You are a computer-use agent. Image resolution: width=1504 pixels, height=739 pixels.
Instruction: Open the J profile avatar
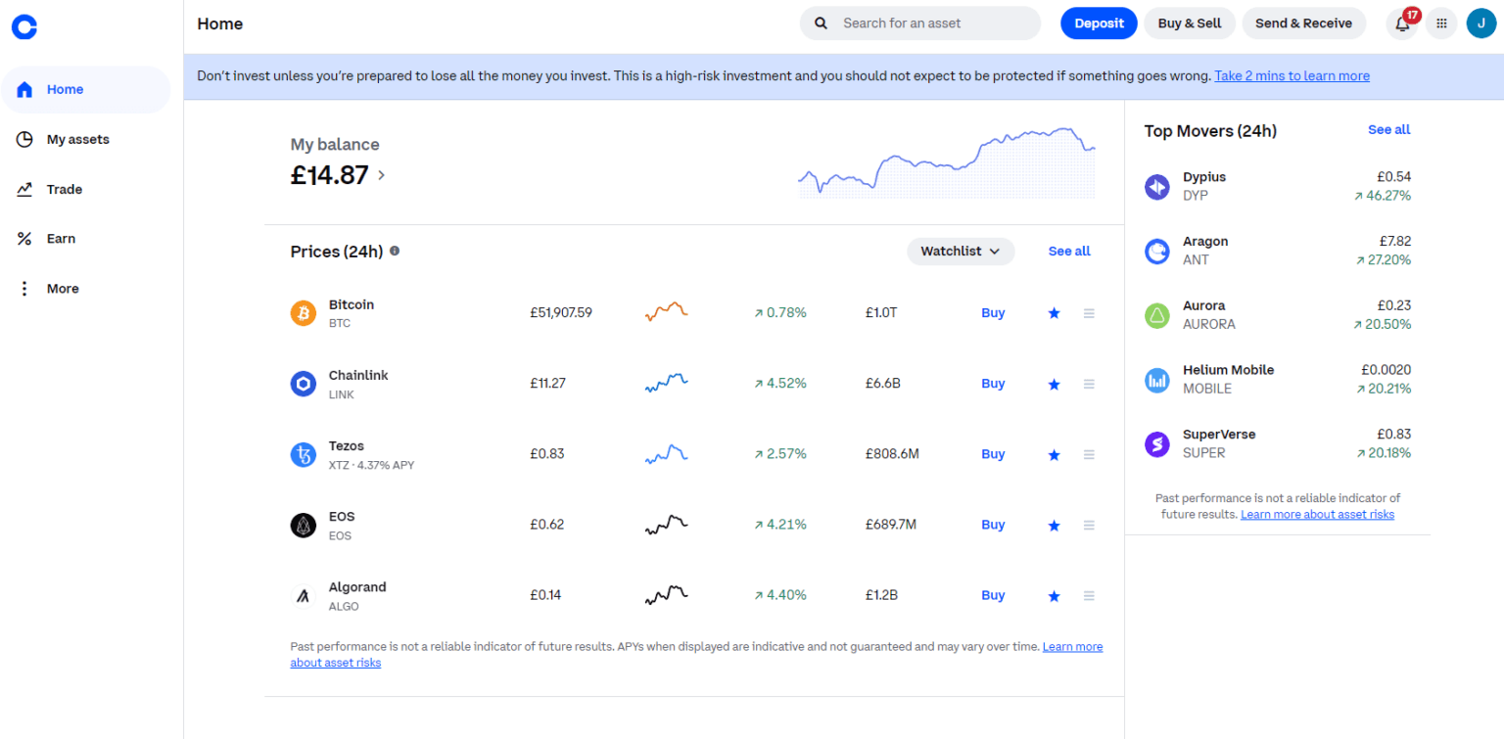tap(1480, 23)
